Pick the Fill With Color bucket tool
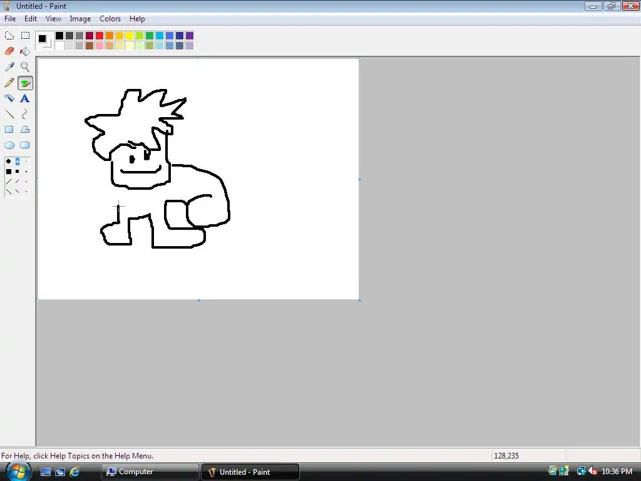Image resolution: width=641 pixels, height=481 pixels. (x=25, y=51)
